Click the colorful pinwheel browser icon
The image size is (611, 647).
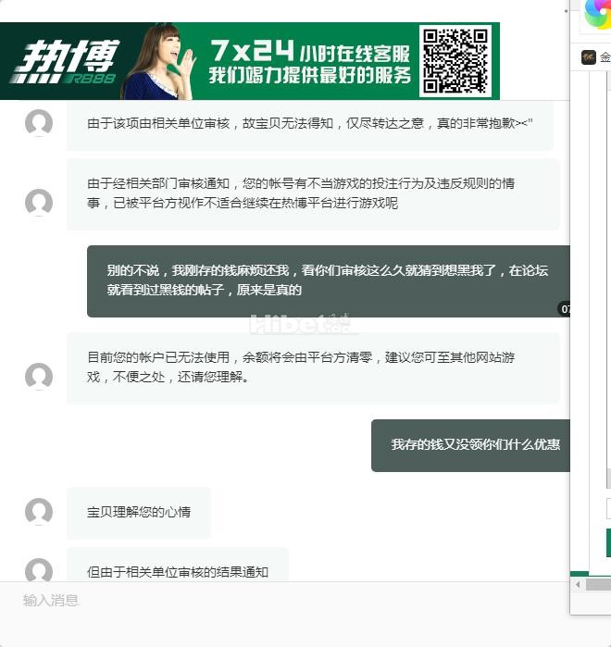click(x=597, y=16)
